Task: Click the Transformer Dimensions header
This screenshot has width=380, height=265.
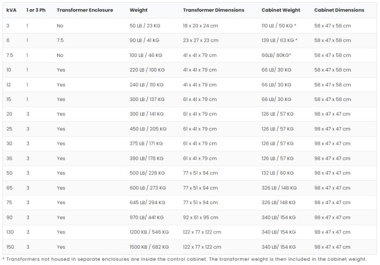Action: click(x=213, y=10)
